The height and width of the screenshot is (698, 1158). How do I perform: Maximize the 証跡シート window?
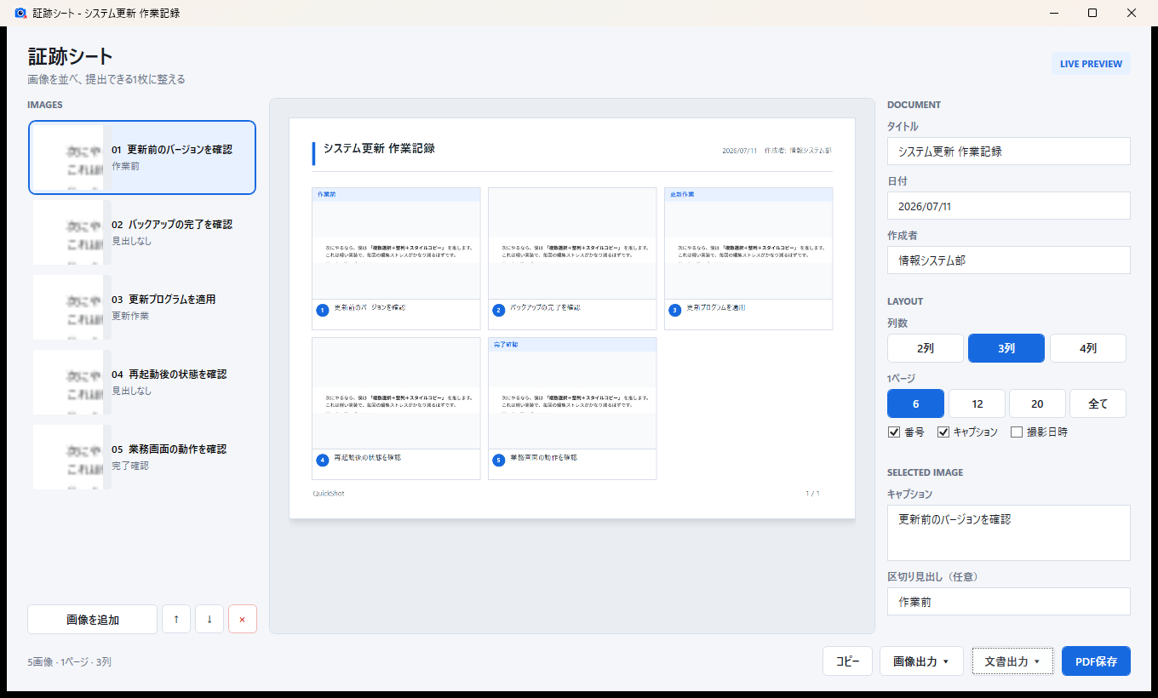tap(1092, 13)
